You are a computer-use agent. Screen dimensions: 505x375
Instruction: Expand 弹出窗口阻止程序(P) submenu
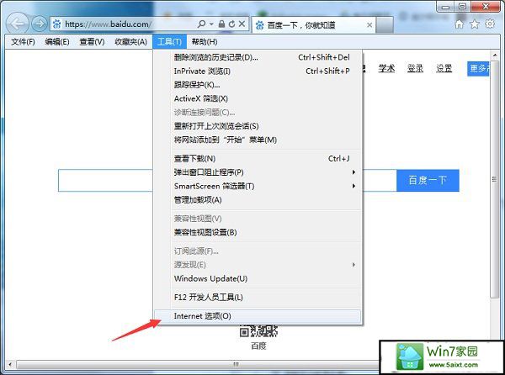click(x=258, y=172)
